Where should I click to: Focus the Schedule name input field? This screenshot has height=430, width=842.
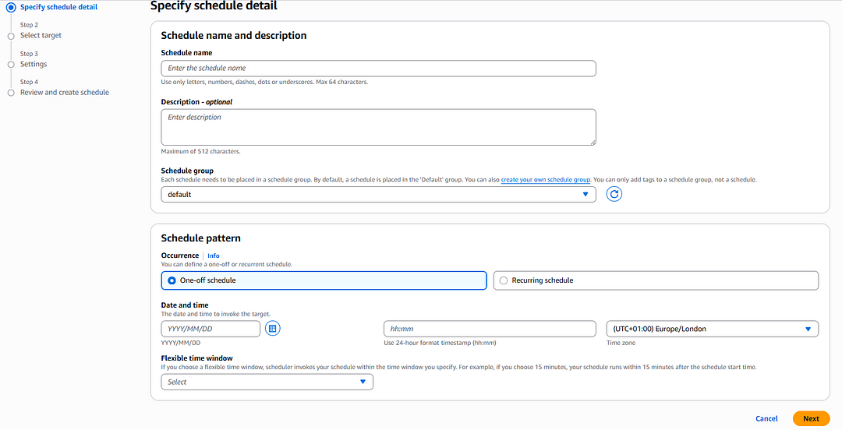point(378,69)
